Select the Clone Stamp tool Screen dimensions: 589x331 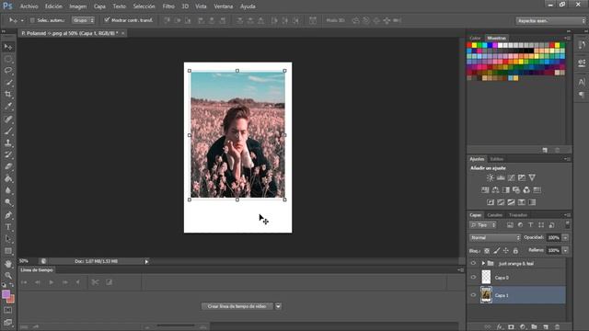pyautogui.click(x=8, y=143)
